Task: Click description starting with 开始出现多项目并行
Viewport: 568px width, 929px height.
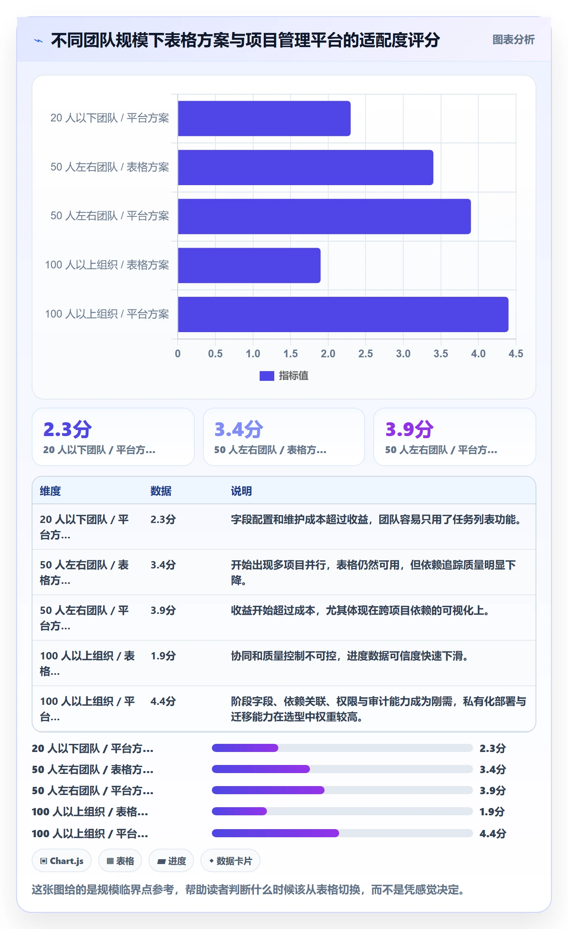Action: click(x=373, y=573)
